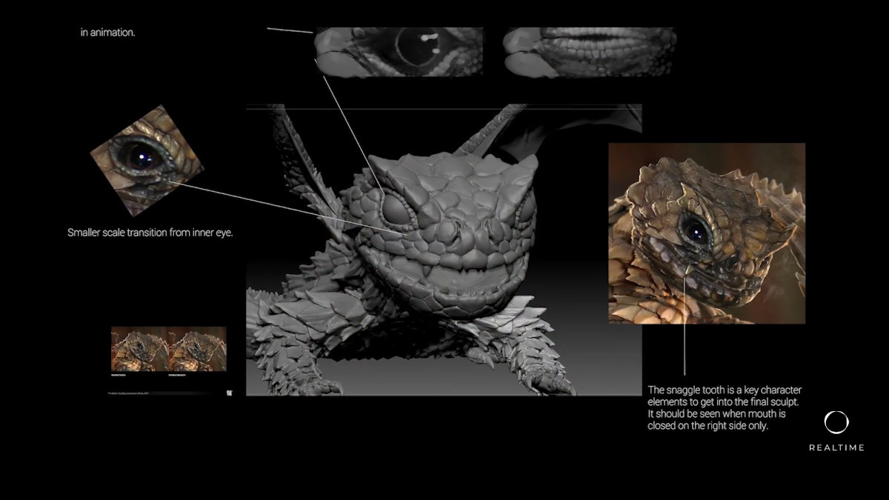Click the small white logo beside the mini thumbnail footer
This screenshot has height=500, width=889.
[228, 393]
